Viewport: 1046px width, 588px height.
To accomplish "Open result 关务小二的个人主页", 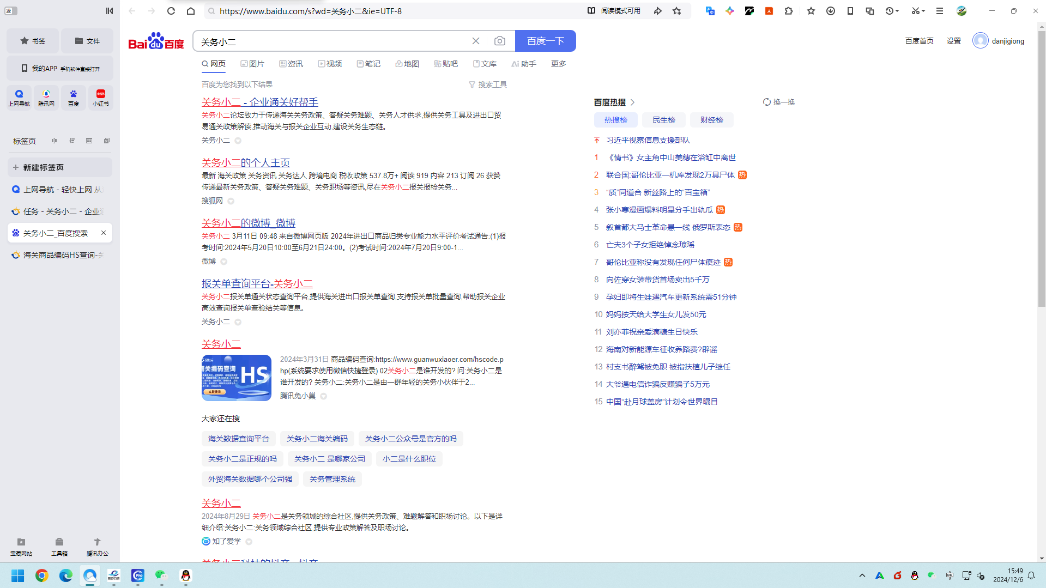I will [246, 162].
